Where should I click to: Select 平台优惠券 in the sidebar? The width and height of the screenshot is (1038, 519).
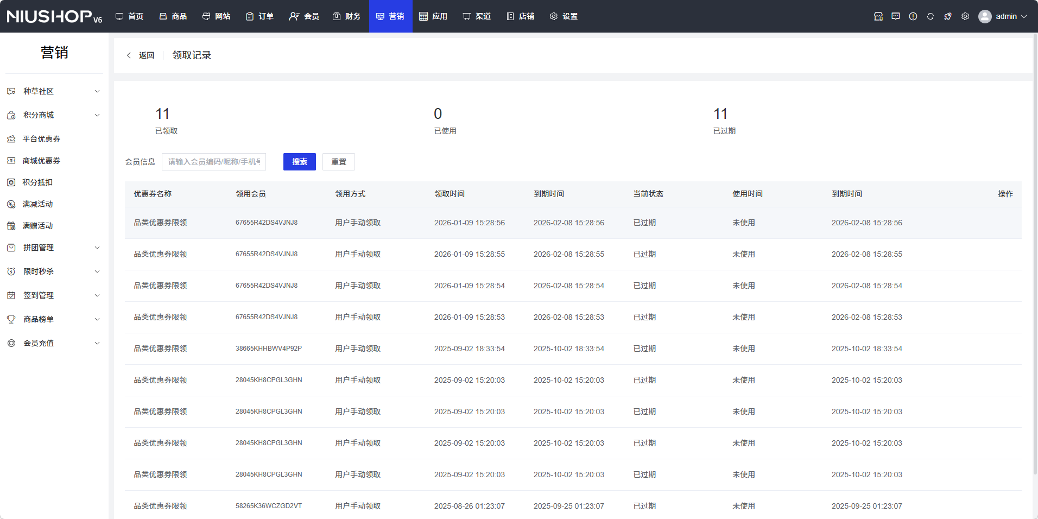tap(41, 139)
